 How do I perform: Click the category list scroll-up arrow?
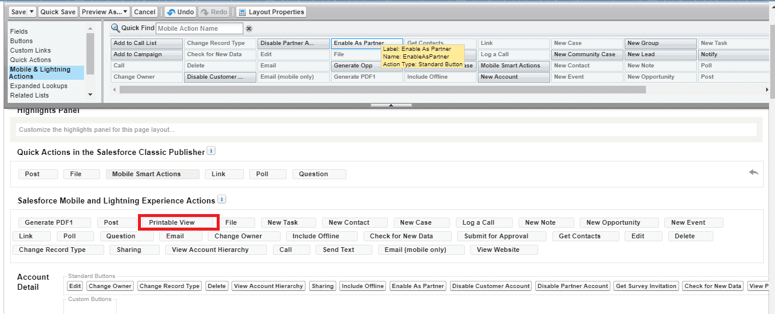[x=90, y=28]
